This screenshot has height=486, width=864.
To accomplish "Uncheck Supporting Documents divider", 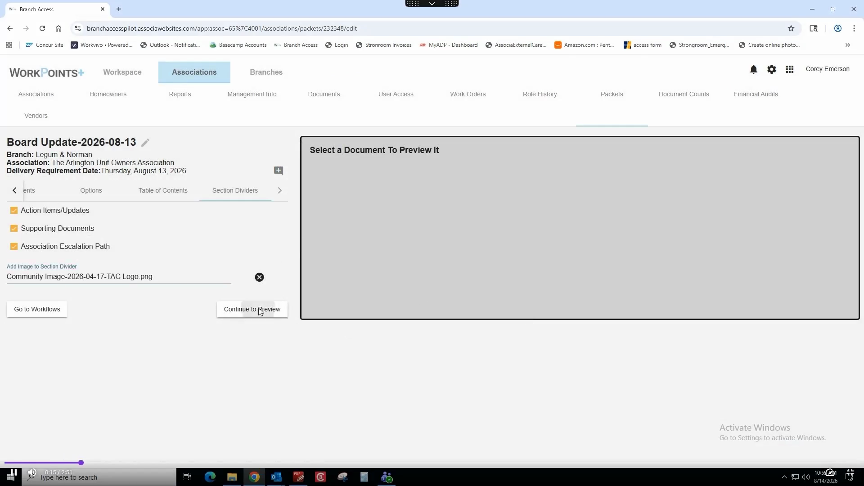I will pyautogui.click(x=14, y=229).
